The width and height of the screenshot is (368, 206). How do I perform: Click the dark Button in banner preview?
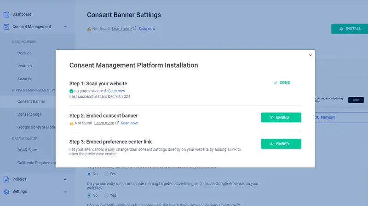pyautogui.click(x=356, y=100)
